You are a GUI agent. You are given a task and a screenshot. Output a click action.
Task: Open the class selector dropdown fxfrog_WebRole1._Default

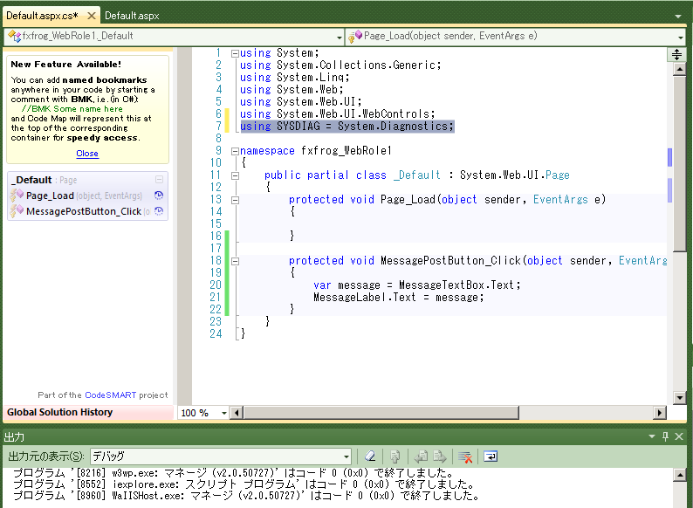click(x=340, y=37)
